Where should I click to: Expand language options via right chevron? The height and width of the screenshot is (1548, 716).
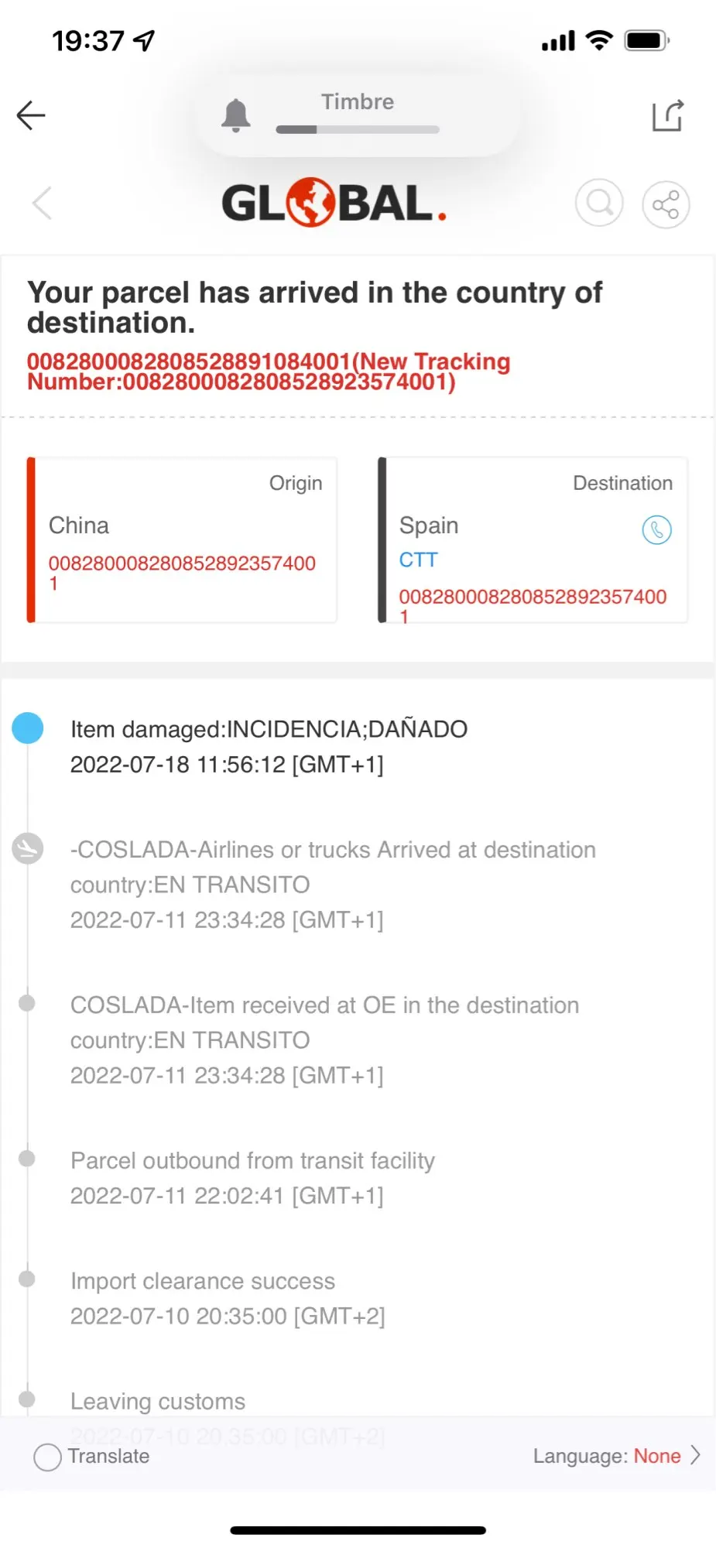point(695,1456)
